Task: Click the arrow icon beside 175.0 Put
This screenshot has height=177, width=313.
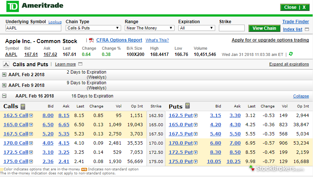Action: point(196,162)
